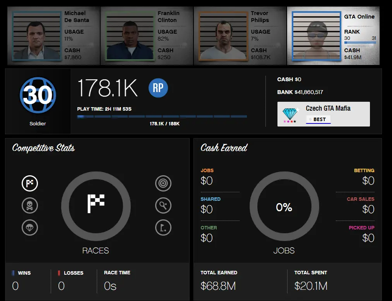Click PLAY TIME: 2H 11M 53S text
392x301 pixels.
click(104, 109)
